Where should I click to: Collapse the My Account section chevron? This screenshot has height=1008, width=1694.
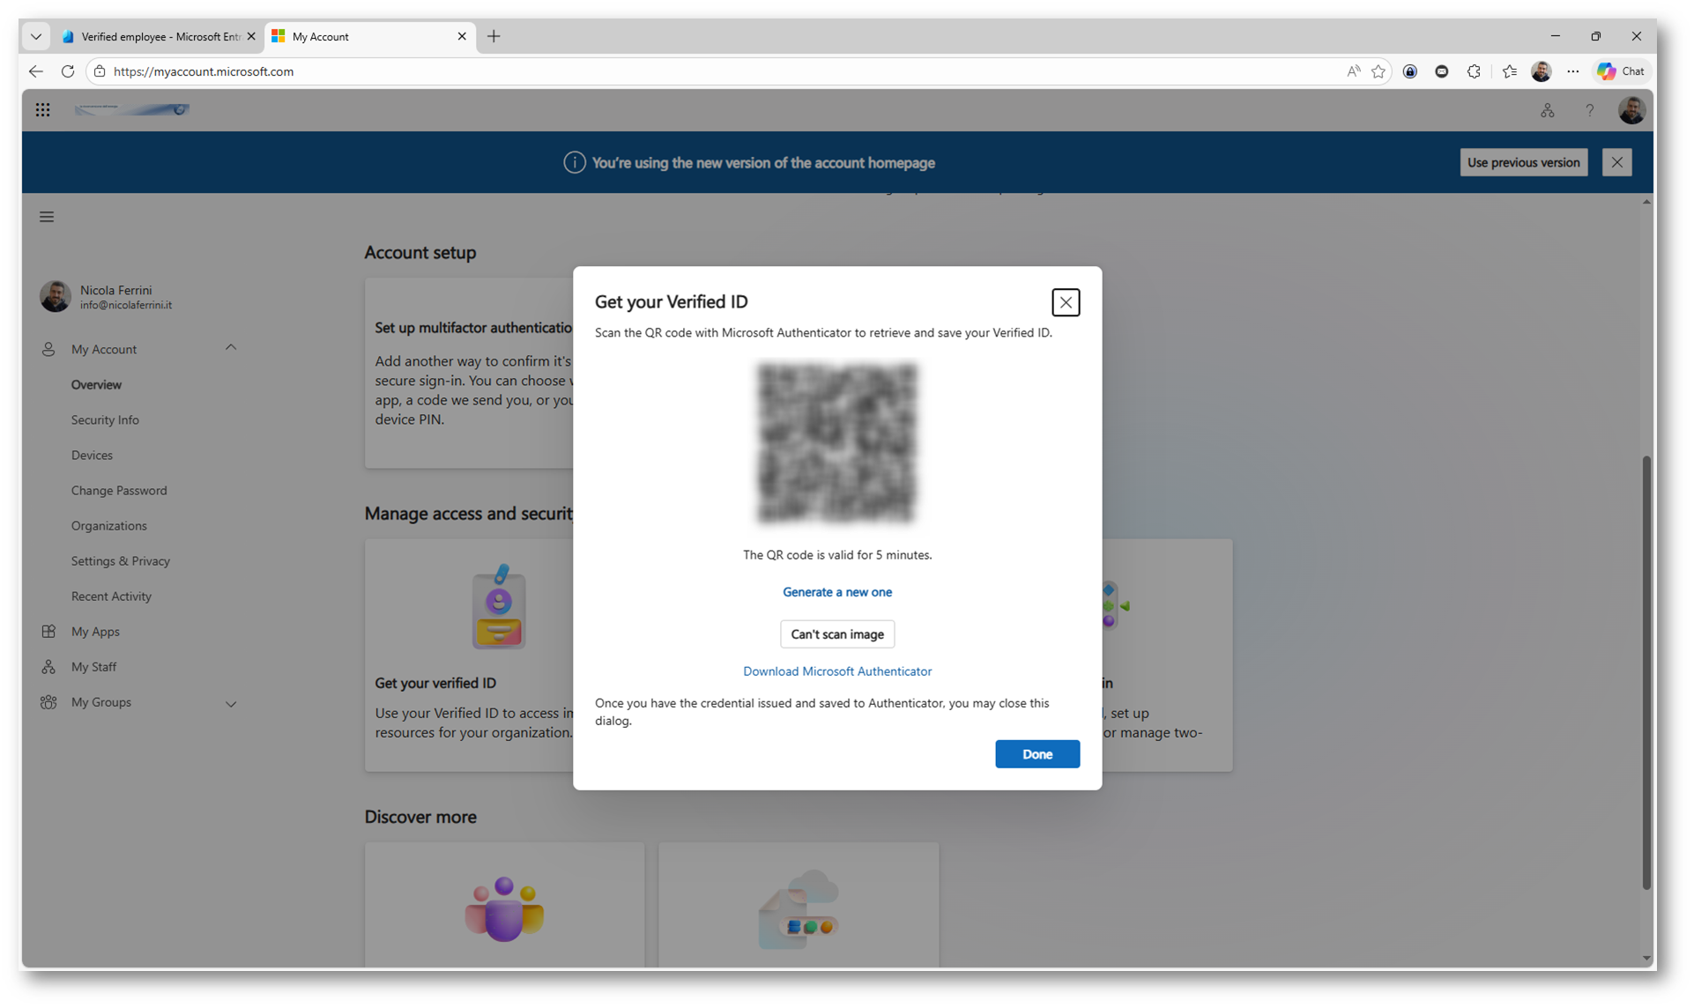(x=231, y=348)
